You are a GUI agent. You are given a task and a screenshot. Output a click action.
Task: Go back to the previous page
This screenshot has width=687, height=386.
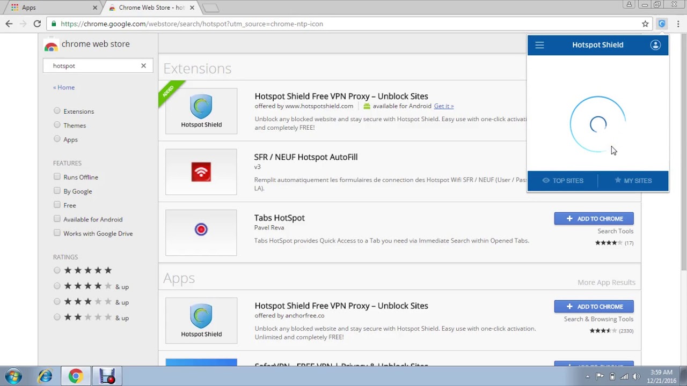click(9, 24)
